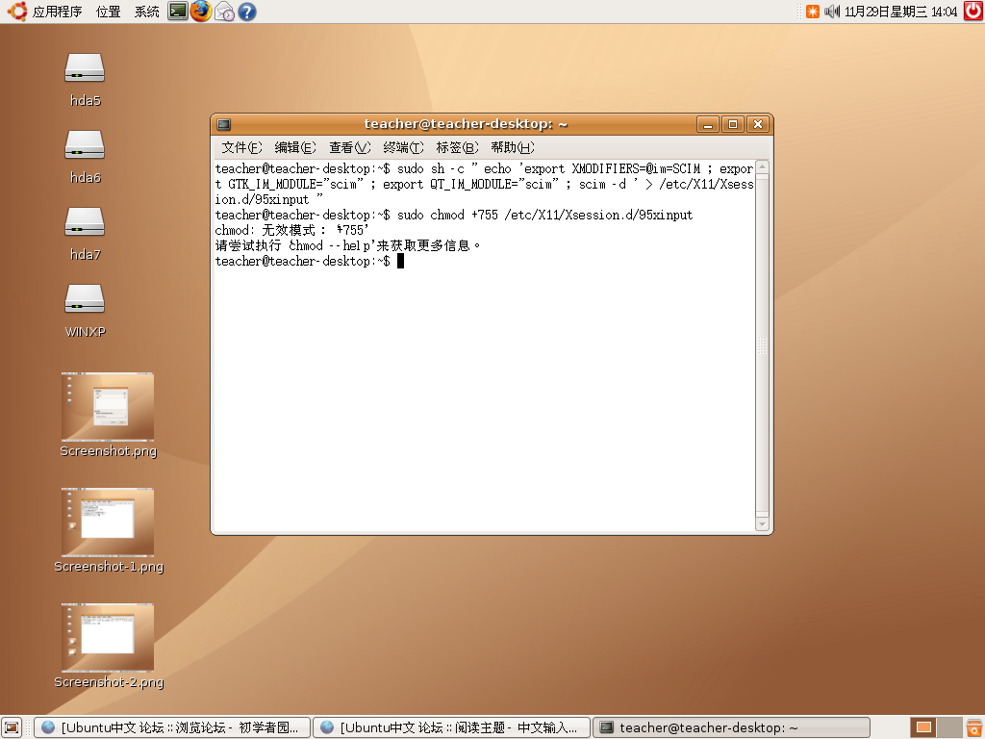The image size is (985, 739).
Task: Switch to Ubuntu forum 浏览论坛 taskbar window
Action: point(172,727)
